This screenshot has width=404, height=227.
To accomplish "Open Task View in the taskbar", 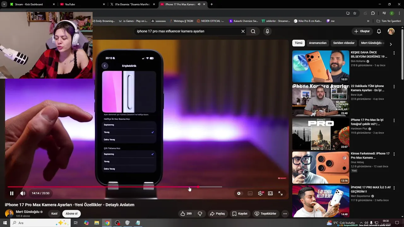I will pyautogui.click(x=76, y=223).
